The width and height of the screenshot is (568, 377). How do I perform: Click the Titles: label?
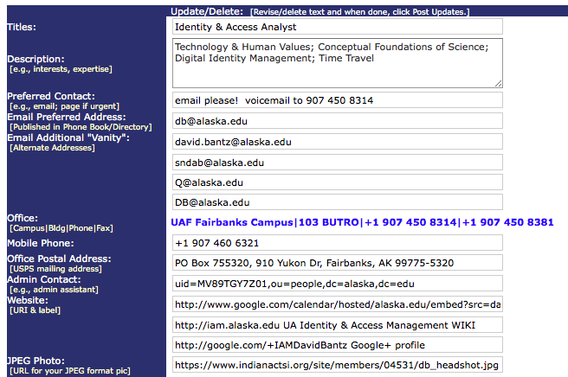pos(22,27)
